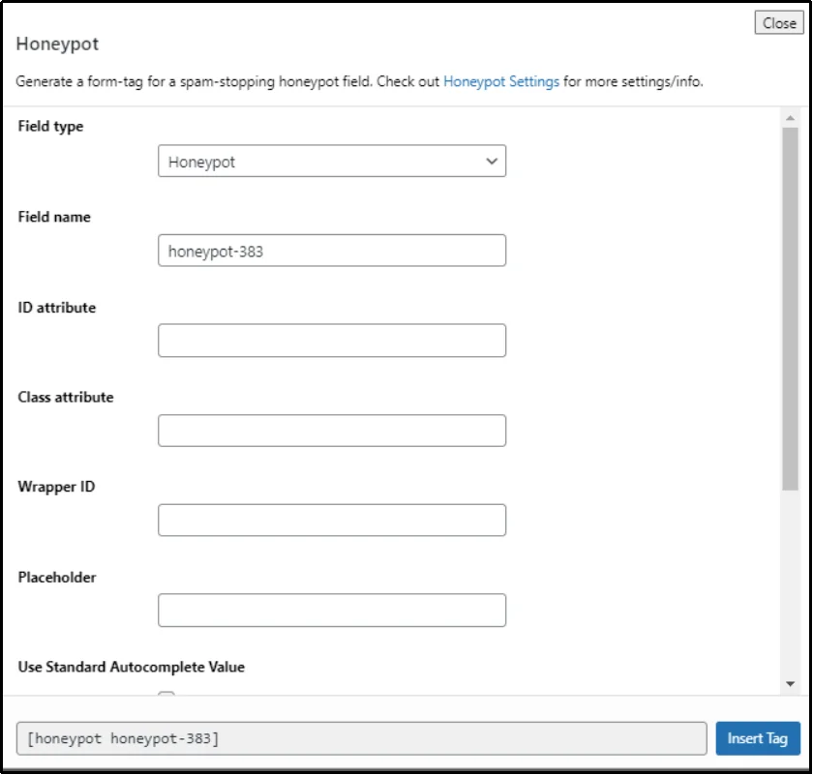Close the Honeypot dialog

[779, 23]
